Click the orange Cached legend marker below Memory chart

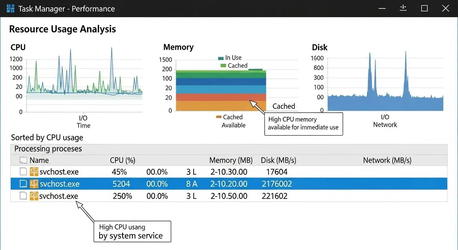coord(219,117)
